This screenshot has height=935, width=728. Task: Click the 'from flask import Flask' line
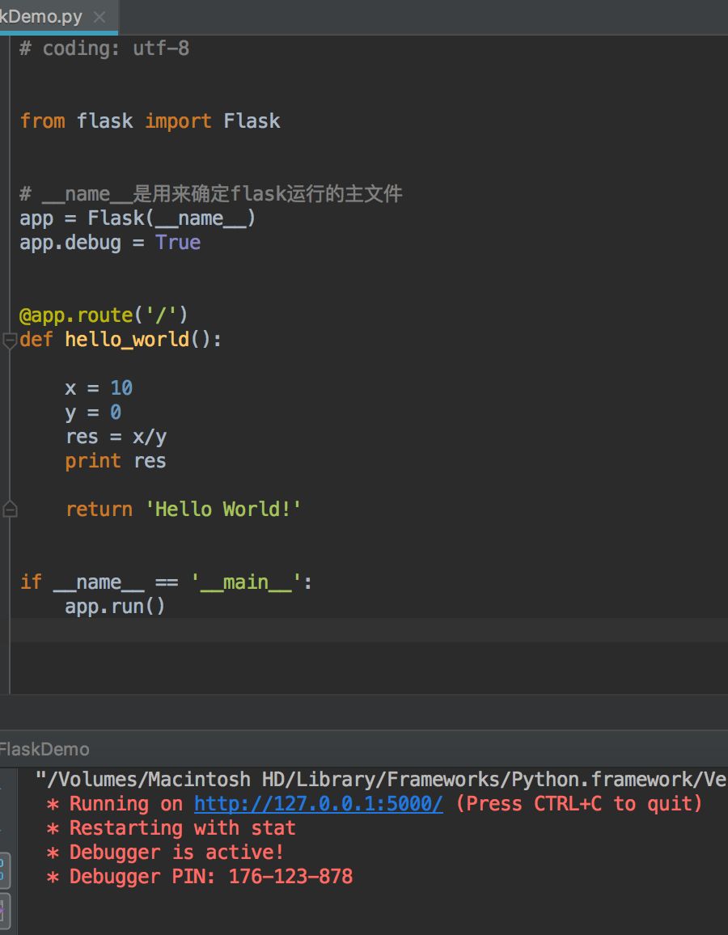click(150, 121)
